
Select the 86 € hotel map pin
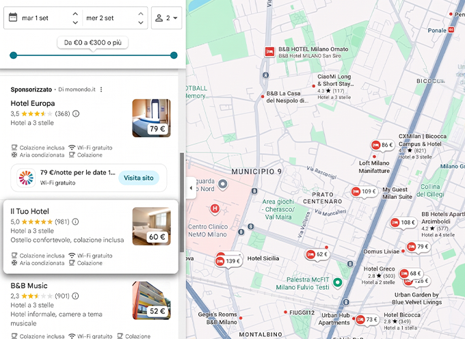click(x=382, y=145)
